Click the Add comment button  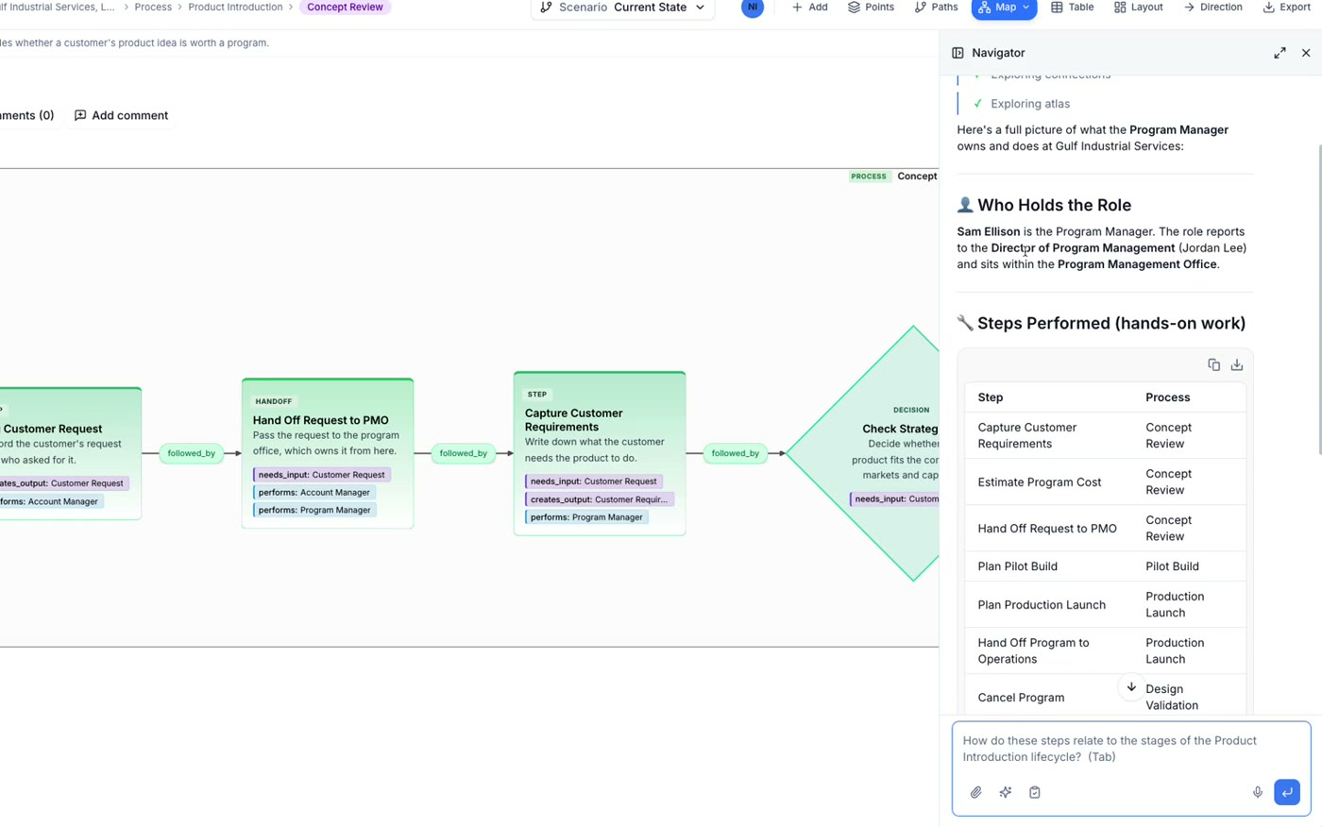pyautogui.click(x=121, y=115)
